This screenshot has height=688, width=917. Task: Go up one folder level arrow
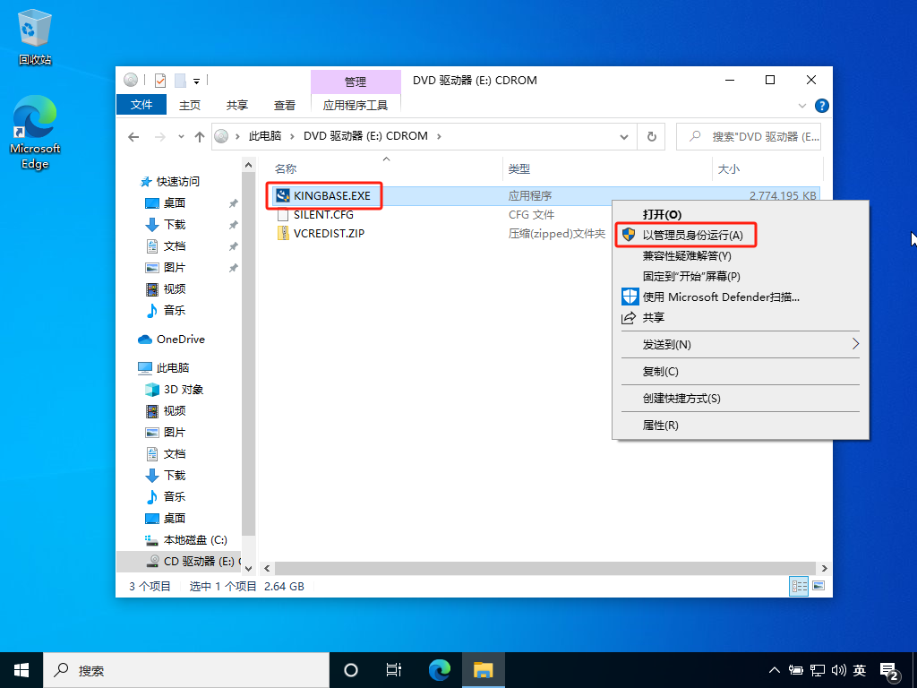[x=200, y=137]
